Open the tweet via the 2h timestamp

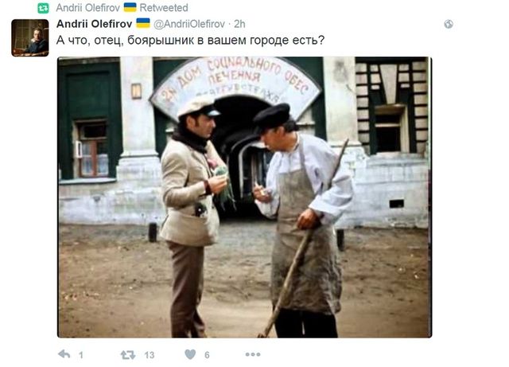coord(239,24)
